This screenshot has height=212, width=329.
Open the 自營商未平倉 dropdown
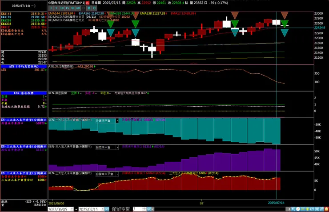(117, 174)
